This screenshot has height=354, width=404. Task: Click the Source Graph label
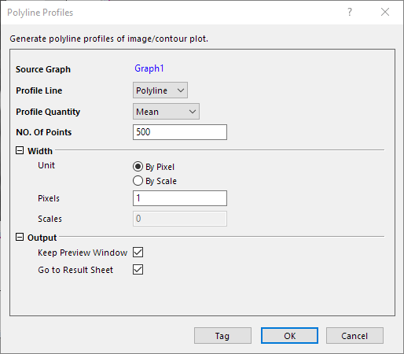(43, 69)
